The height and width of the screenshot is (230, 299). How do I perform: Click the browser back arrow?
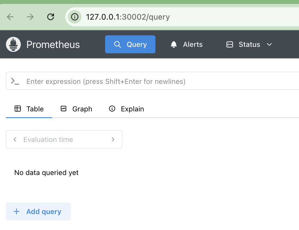pos(10,17)
